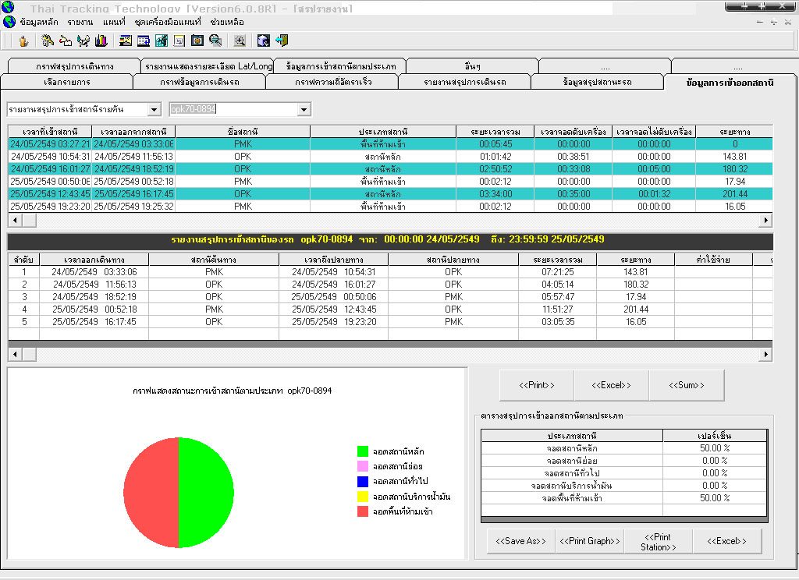Open the data table toolbar icon
Screen dimensions: 799x580
tap(143, 41)
